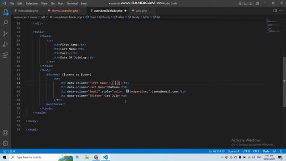This screenshot has height=161, width=286.
Task: Click the editor vertical scrollbar thumb
Action: pos(284,82)
